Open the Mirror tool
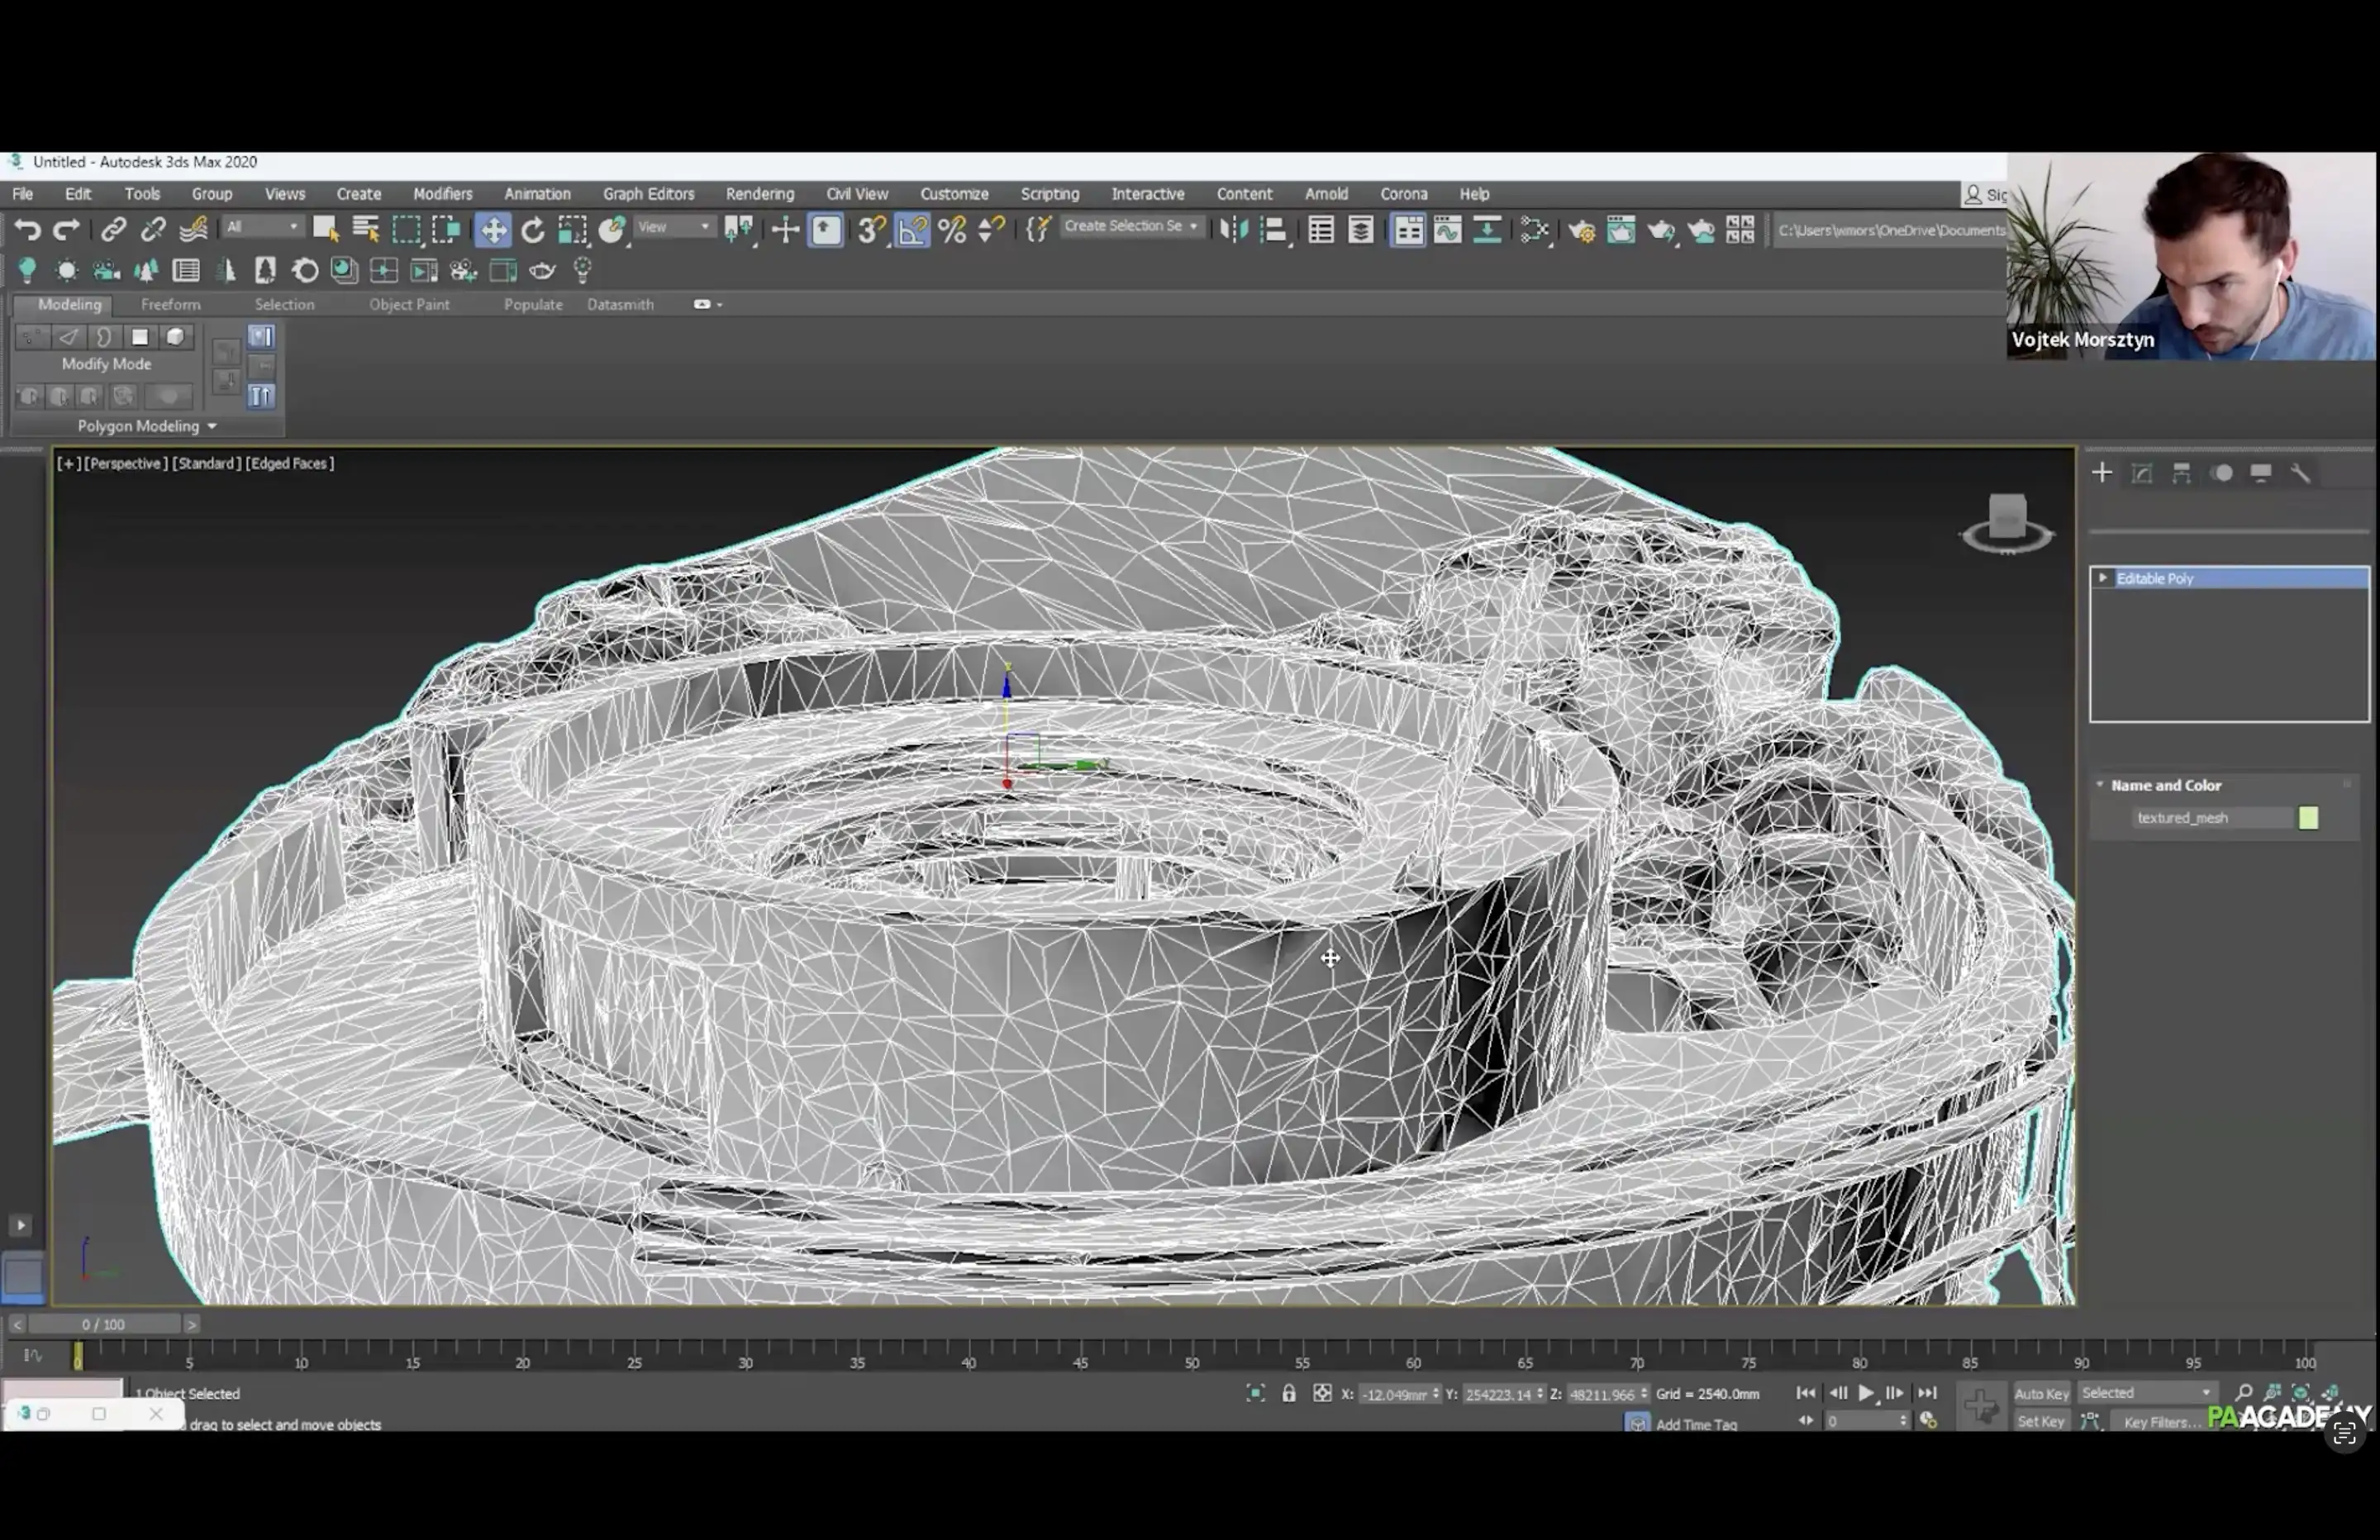Image resolution: width=2380 pixels, height=1540 pixels. 1234,230
